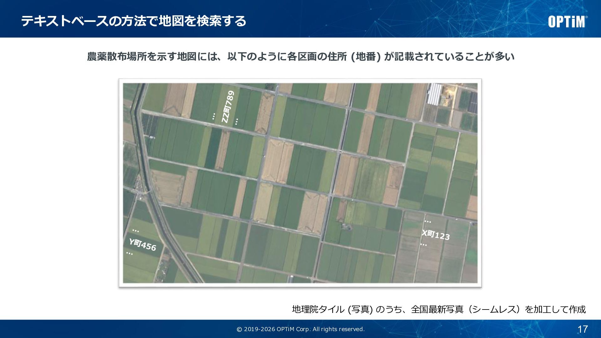601x338 pixels.
Task: Click the greenhouse building in photo corner
Action: 434,94
